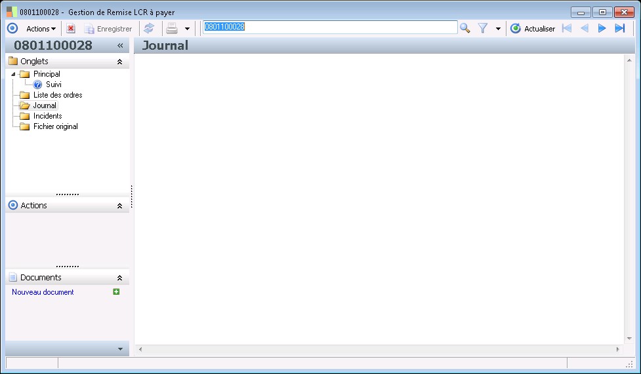Open Incidents tab in tree

[x=47, y=116]
